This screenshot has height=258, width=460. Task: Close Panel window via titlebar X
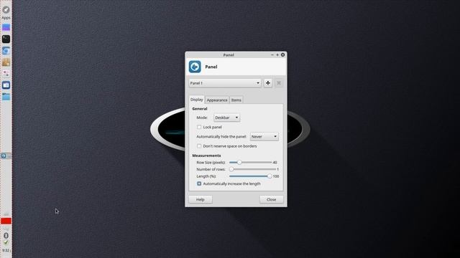(282, 54)
